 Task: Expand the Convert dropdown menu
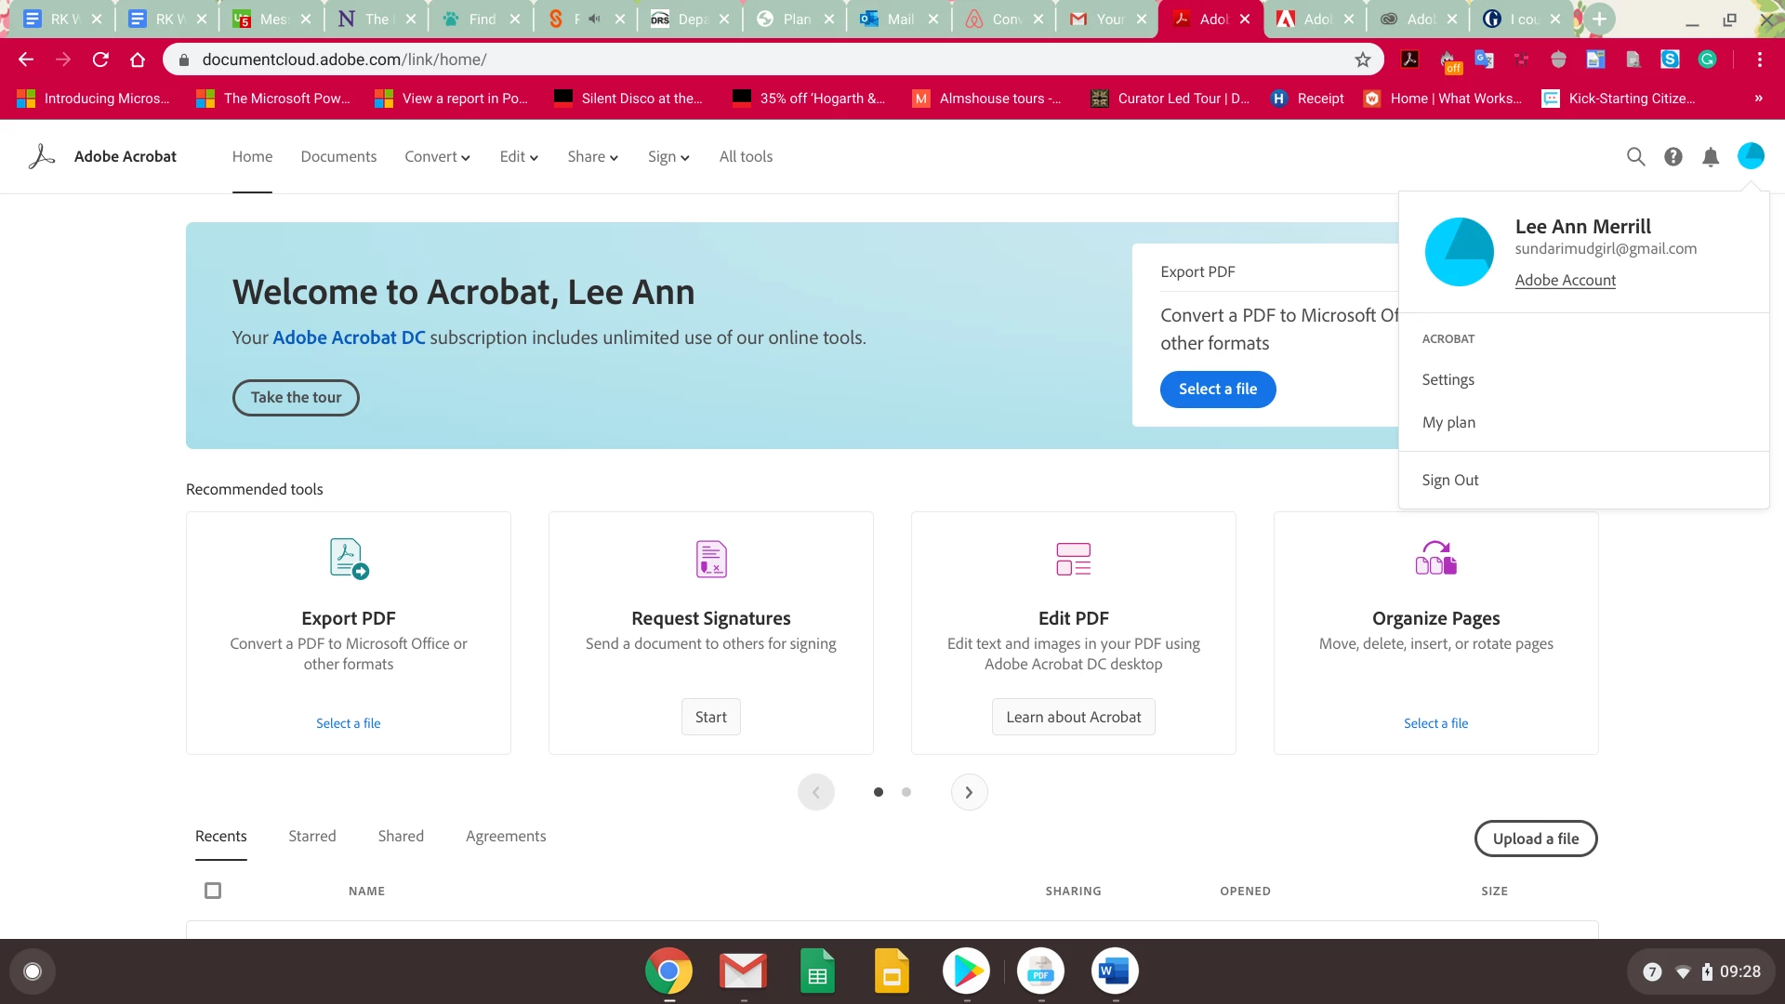point(437,157)
